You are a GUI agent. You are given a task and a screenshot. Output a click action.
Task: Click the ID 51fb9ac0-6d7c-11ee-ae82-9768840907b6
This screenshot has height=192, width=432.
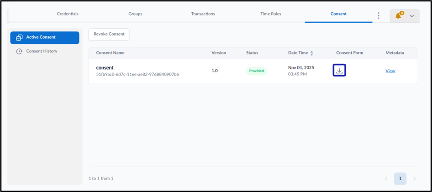[x=137, y=74]
